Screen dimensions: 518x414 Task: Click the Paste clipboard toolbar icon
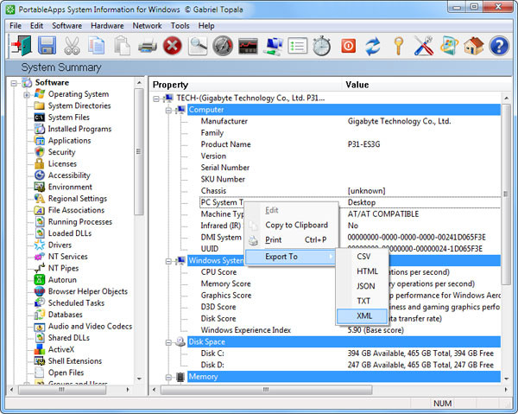click(x=122, y=45)
